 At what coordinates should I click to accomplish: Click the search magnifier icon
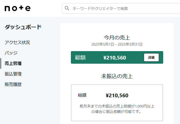67,8
